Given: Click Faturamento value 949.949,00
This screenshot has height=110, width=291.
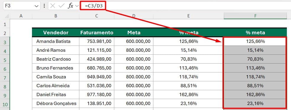Looking at the screenshot, I should 97,77.
